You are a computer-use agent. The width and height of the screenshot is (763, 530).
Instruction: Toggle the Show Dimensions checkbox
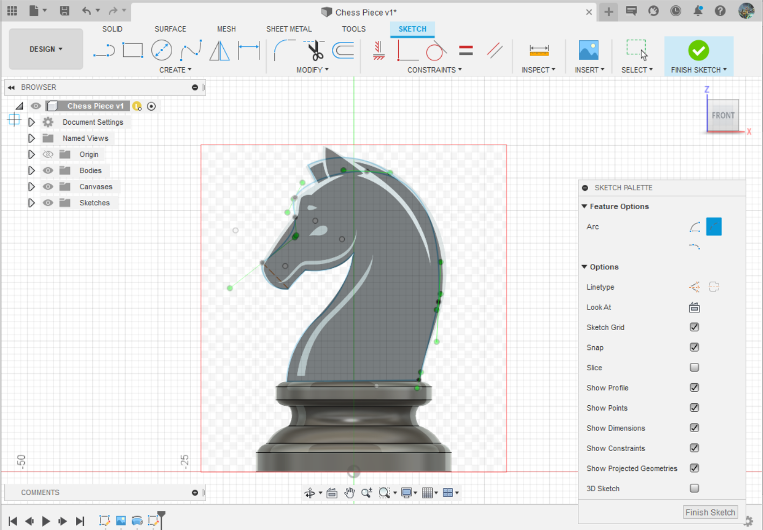coord(694,428)
